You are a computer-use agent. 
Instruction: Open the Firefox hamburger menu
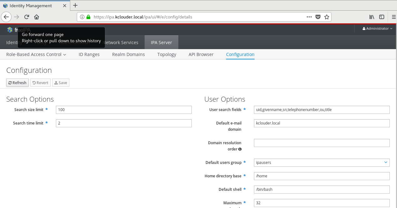(394, 17)
